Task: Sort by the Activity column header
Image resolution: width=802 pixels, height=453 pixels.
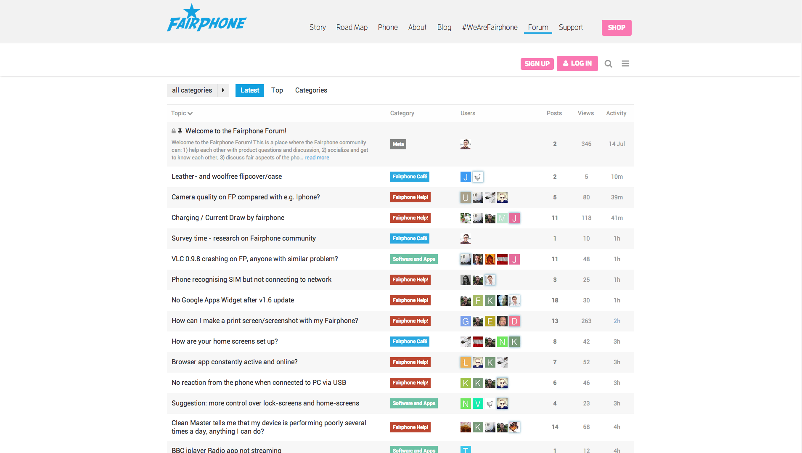Action: click(616, 113)
